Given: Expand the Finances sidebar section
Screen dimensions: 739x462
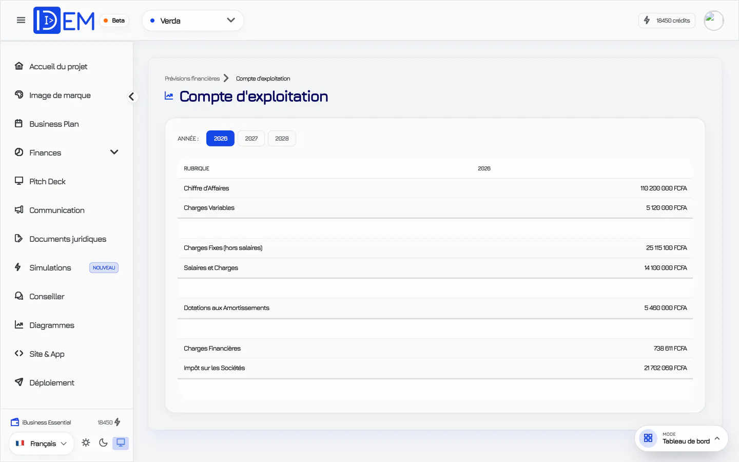Looking at the screenshot, I should pos(67,152).
